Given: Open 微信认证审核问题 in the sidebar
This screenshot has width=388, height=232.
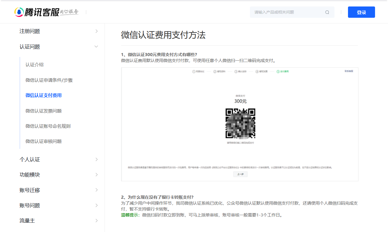Looking at the screenshot, I should (43, 142).
